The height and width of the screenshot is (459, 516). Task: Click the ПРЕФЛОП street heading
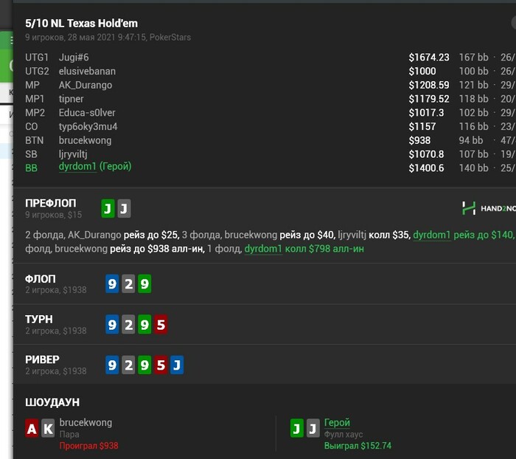(50, 204)
